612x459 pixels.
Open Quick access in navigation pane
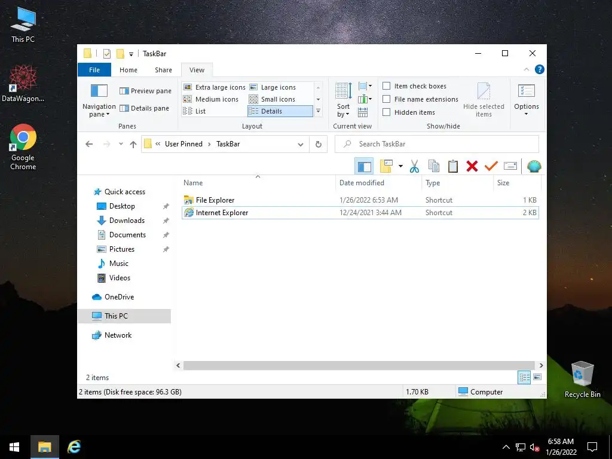tap(124, 192)
